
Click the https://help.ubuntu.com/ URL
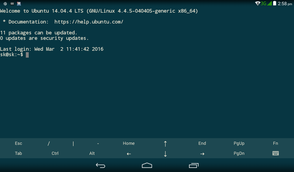89,22
